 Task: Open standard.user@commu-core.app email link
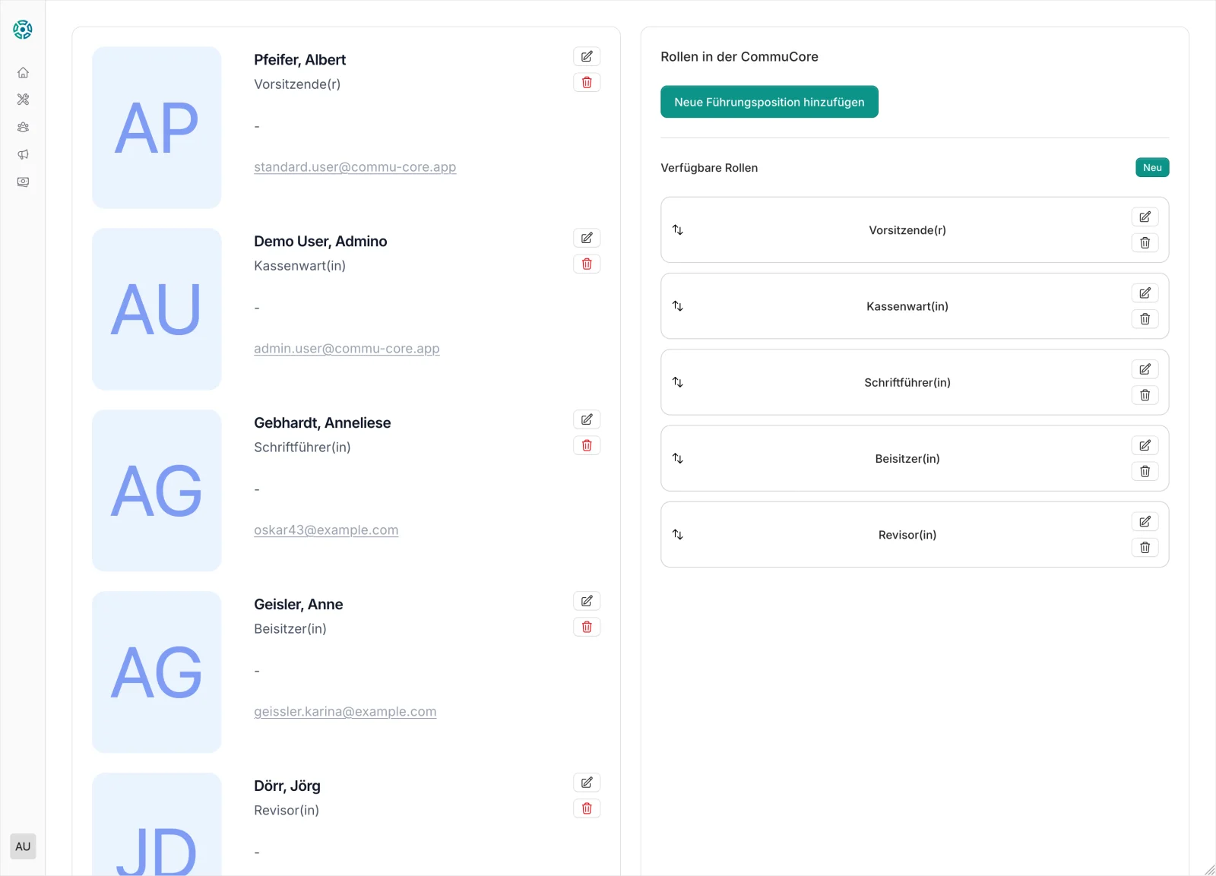coord(355,167)
